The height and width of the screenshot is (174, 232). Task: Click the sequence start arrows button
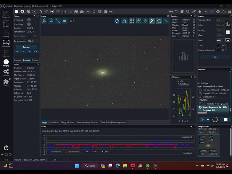(202, 119)
